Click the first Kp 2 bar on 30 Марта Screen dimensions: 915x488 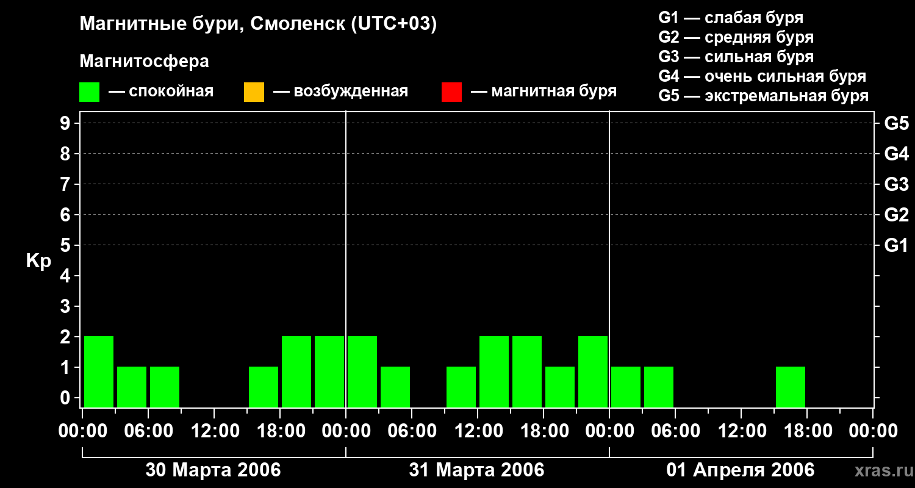tap(99, 371)
